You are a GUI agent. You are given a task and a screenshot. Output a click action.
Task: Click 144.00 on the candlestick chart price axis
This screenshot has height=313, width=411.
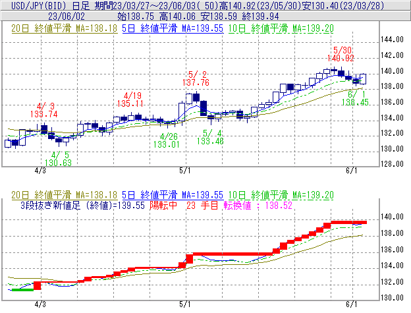pos(392,40)
